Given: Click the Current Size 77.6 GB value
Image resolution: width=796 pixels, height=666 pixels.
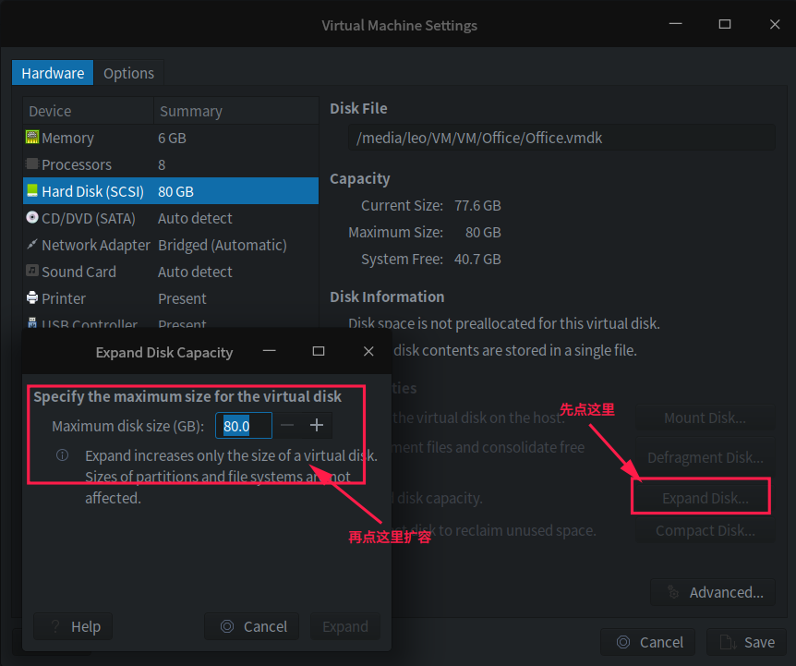Looking at the screenshot, I should pyautogui.click(x=477, y=206).
